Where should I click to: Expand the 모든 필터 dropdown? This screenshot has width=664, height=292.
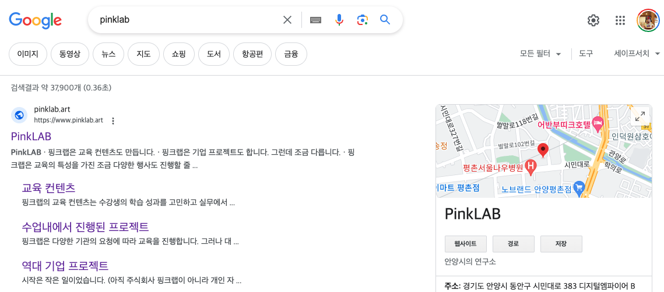coord(540,54)
